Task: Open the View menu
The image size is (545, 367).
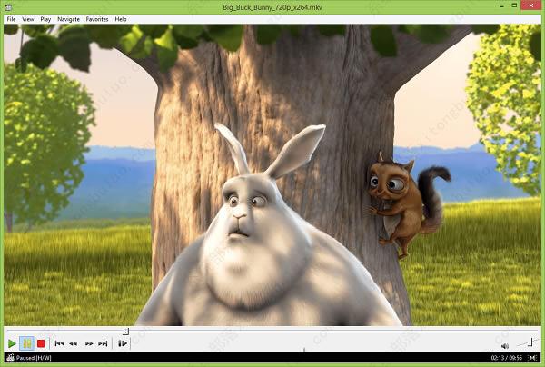Action: pos(28,19)
